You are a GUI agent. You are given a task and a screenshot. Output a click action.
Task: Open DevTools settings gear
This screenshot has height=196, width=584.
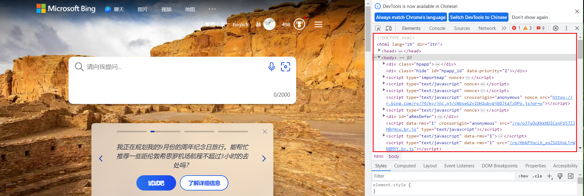point(556,28)
